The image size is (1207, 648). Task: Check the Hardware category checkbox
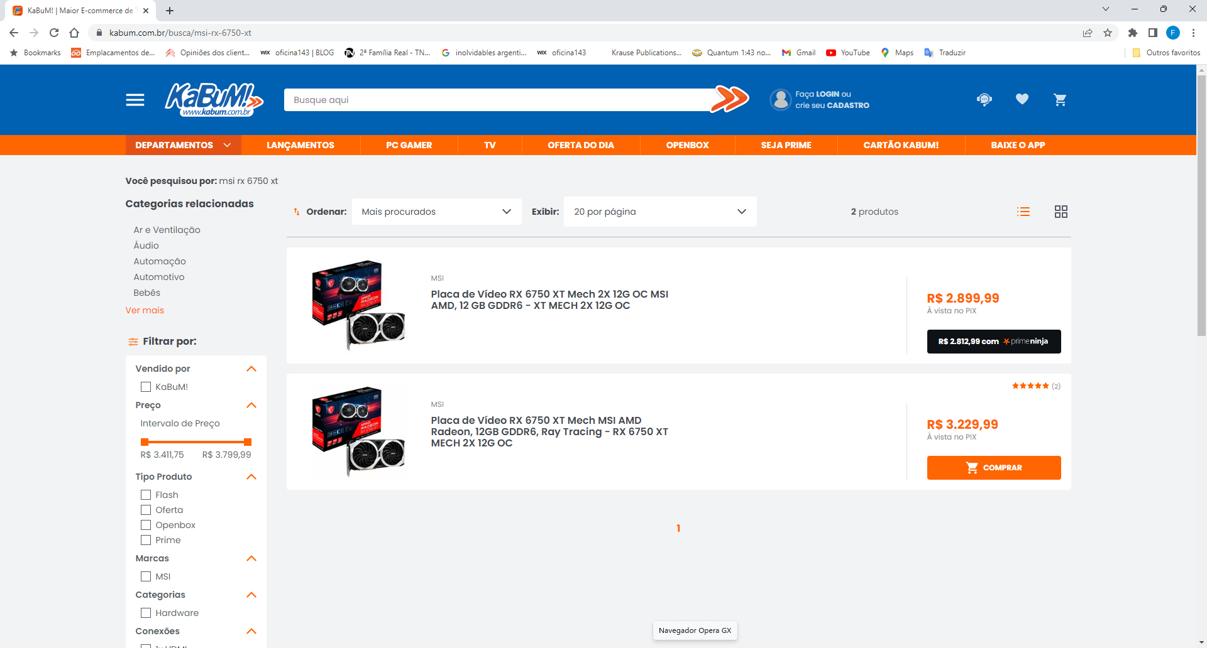coord(146,613)
